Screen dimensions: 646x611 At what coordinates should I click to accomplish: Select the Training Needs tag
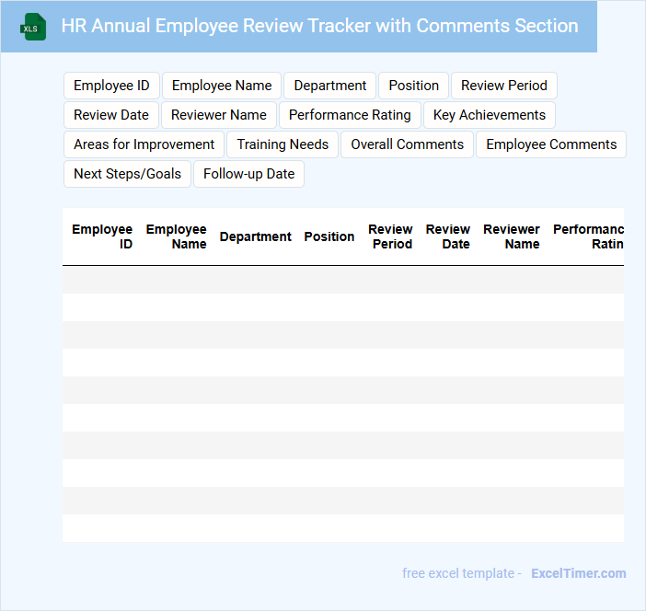283,144
